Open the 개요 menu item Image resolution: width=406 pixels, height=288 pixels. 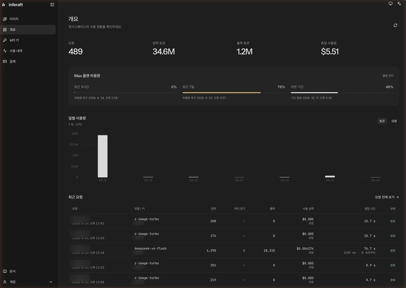(x=28, y=30)
